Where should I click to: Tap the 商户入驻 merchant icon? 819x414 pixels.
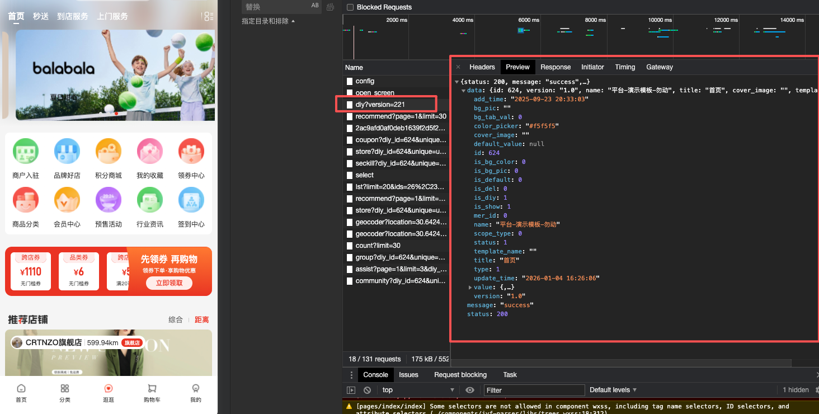coord(26,152)
